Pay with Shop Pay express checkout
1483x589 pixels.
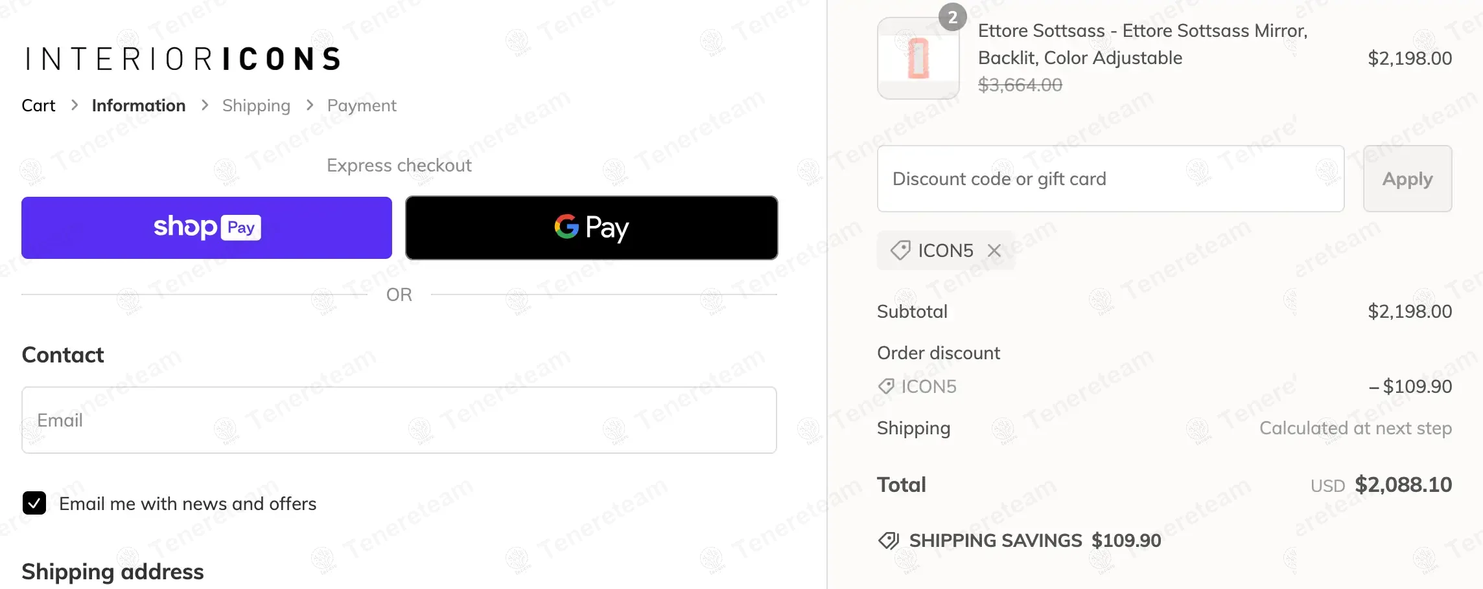click(207, 228)
